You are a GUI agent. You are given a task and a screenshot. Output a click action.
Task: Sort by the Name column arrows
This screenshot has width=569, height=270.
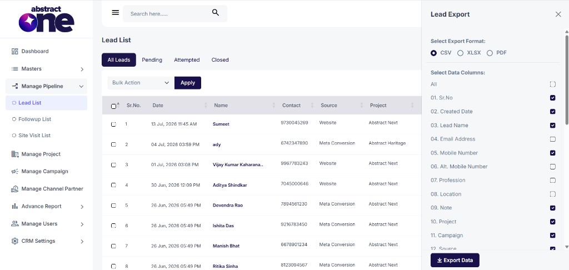[x=273, y=105]
